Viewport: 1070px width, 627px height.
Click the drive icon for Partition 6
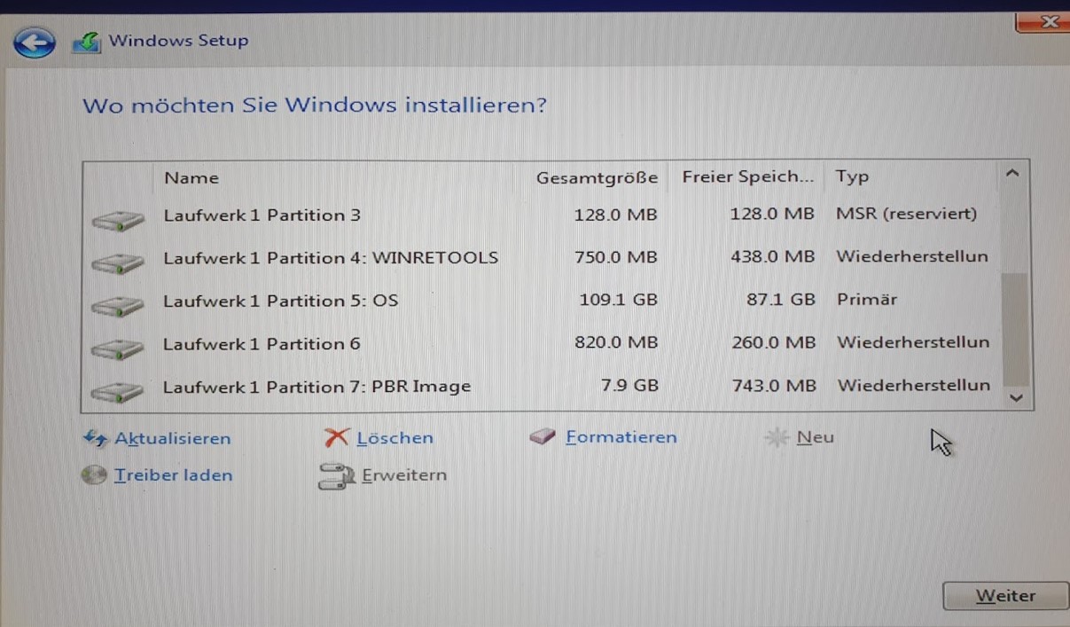[117, 346]
